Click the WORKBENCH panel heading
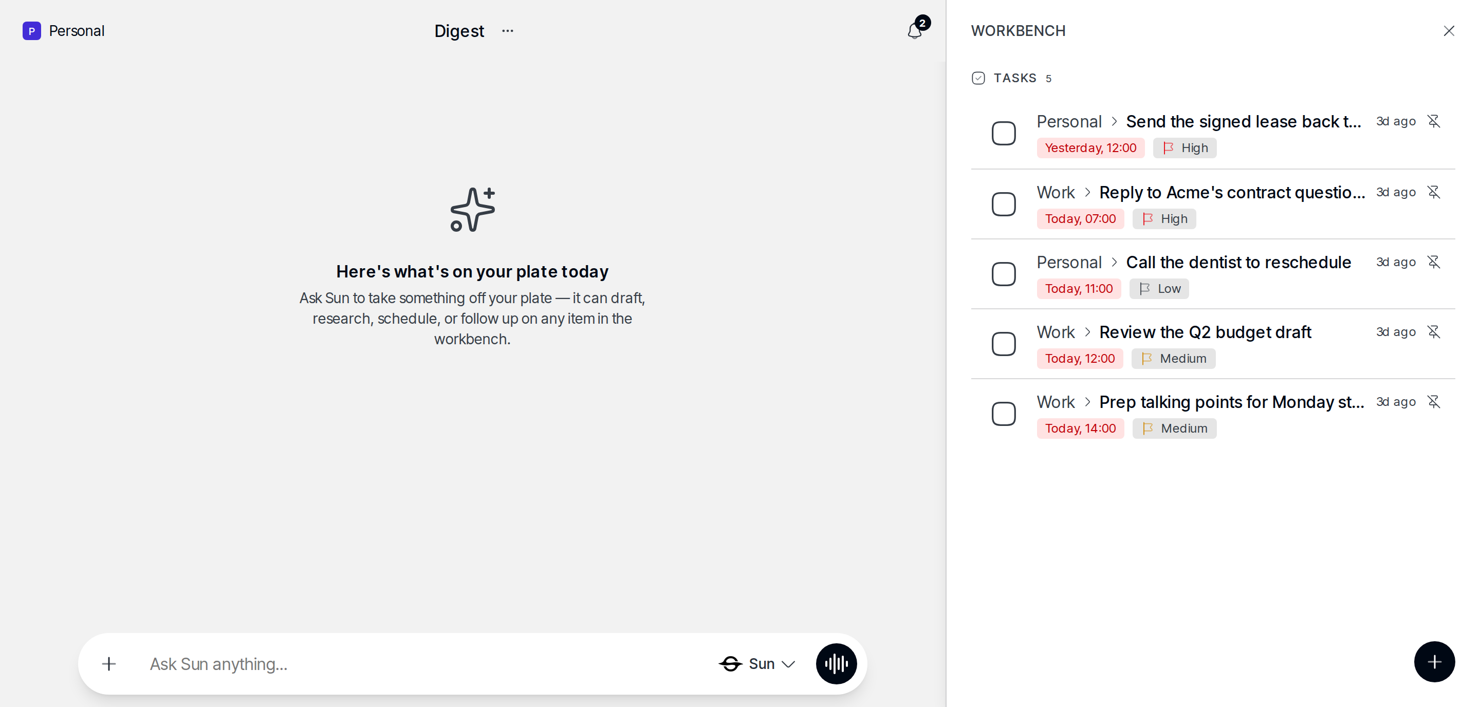Screen dimensions: 1480x707 tap(1018, 31)
